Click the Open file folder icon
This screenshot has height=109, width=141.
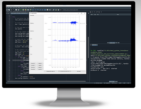(9, 10)
